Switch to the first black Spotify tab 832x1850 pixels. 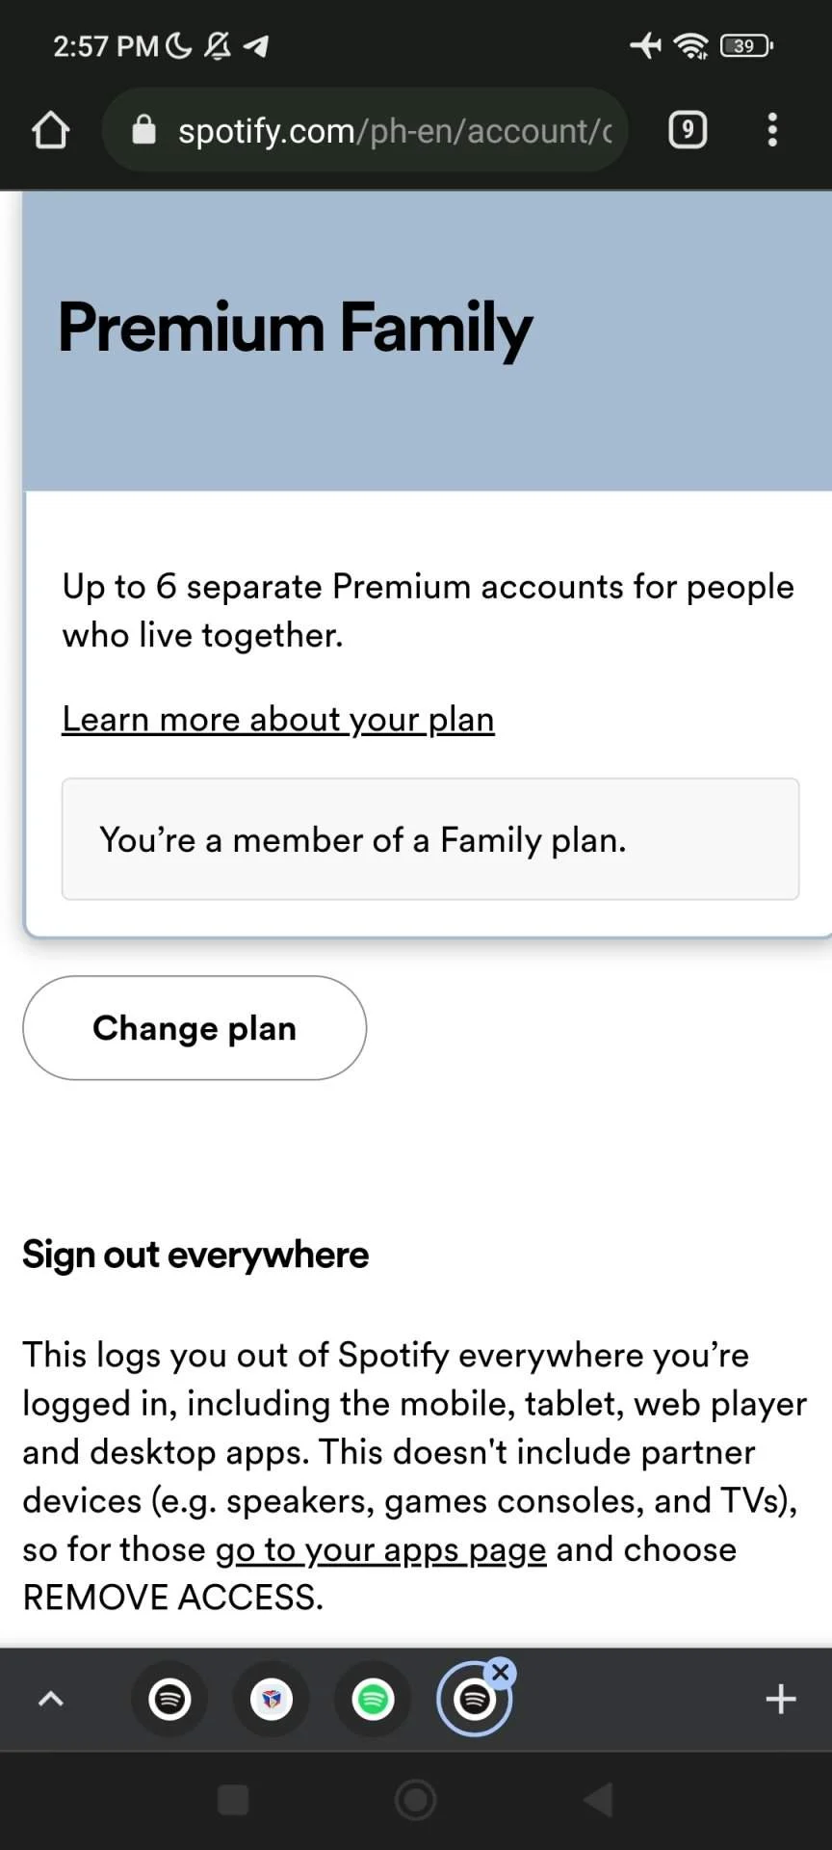[x=169, y=1699]
